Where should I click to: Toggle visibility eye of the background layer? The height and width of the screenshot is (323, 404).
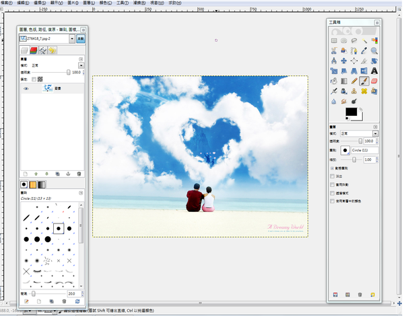point(26,89)
